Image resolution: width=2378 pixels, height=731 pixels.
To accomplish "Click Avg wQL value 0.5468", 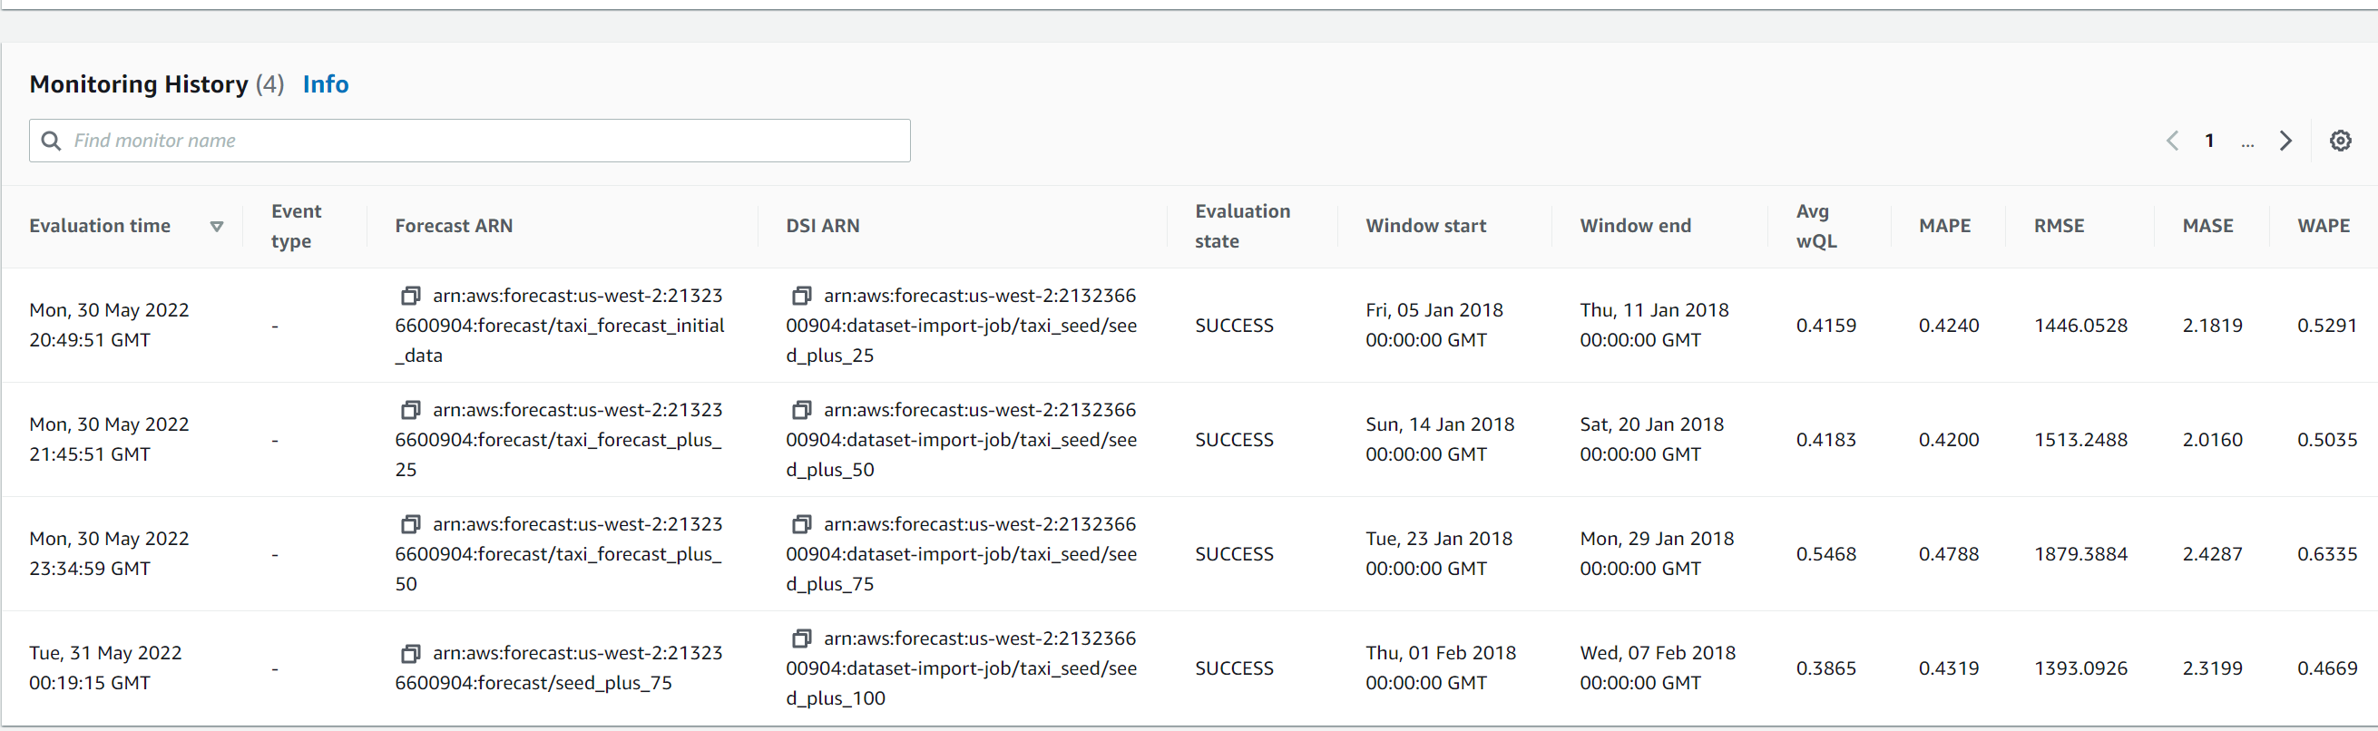I will [1826, 555].
